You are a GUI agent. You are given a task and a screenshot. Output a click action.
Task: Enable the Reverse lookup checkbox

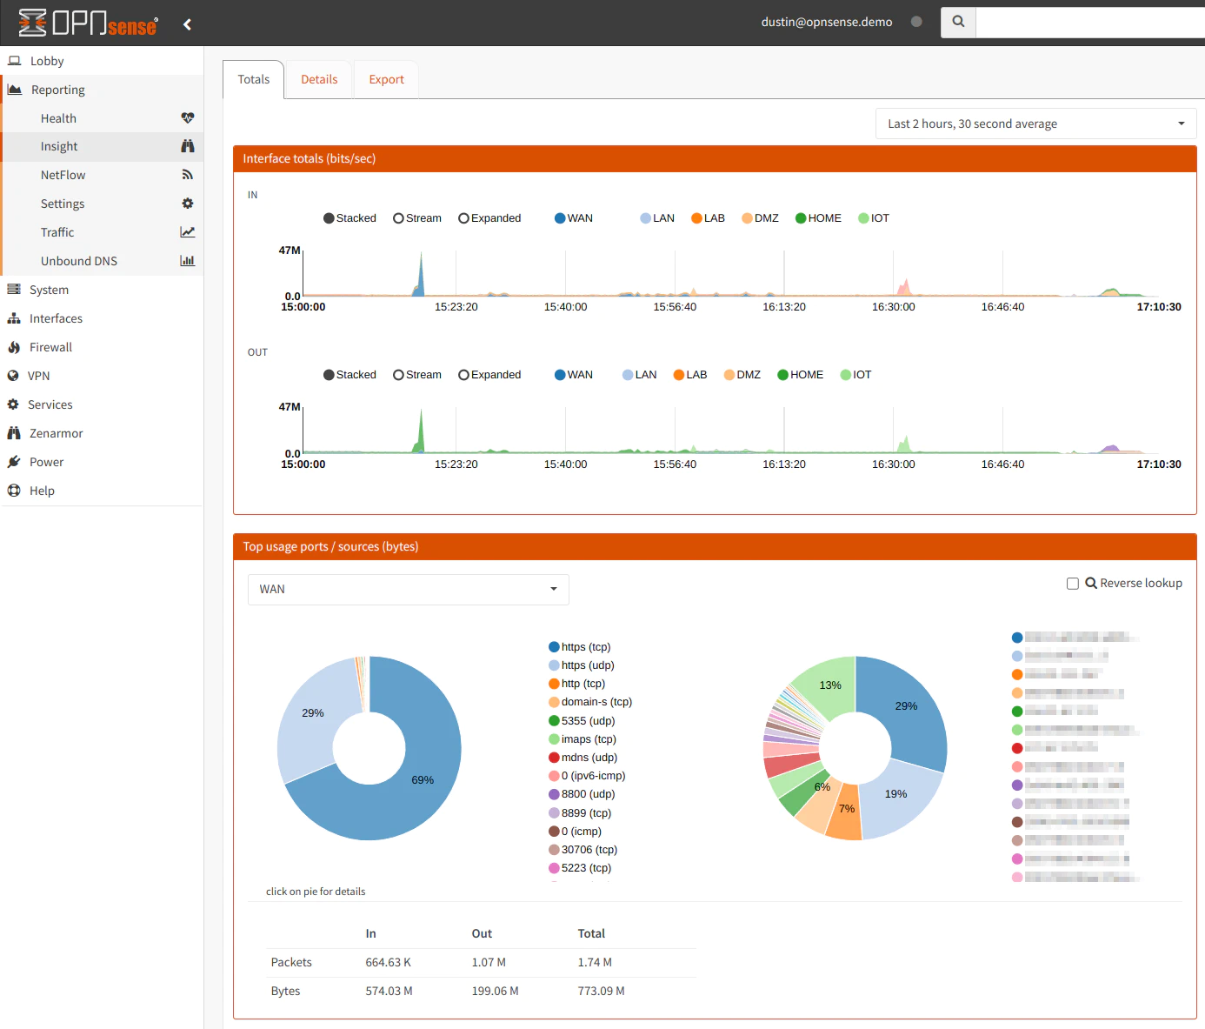1073,584
